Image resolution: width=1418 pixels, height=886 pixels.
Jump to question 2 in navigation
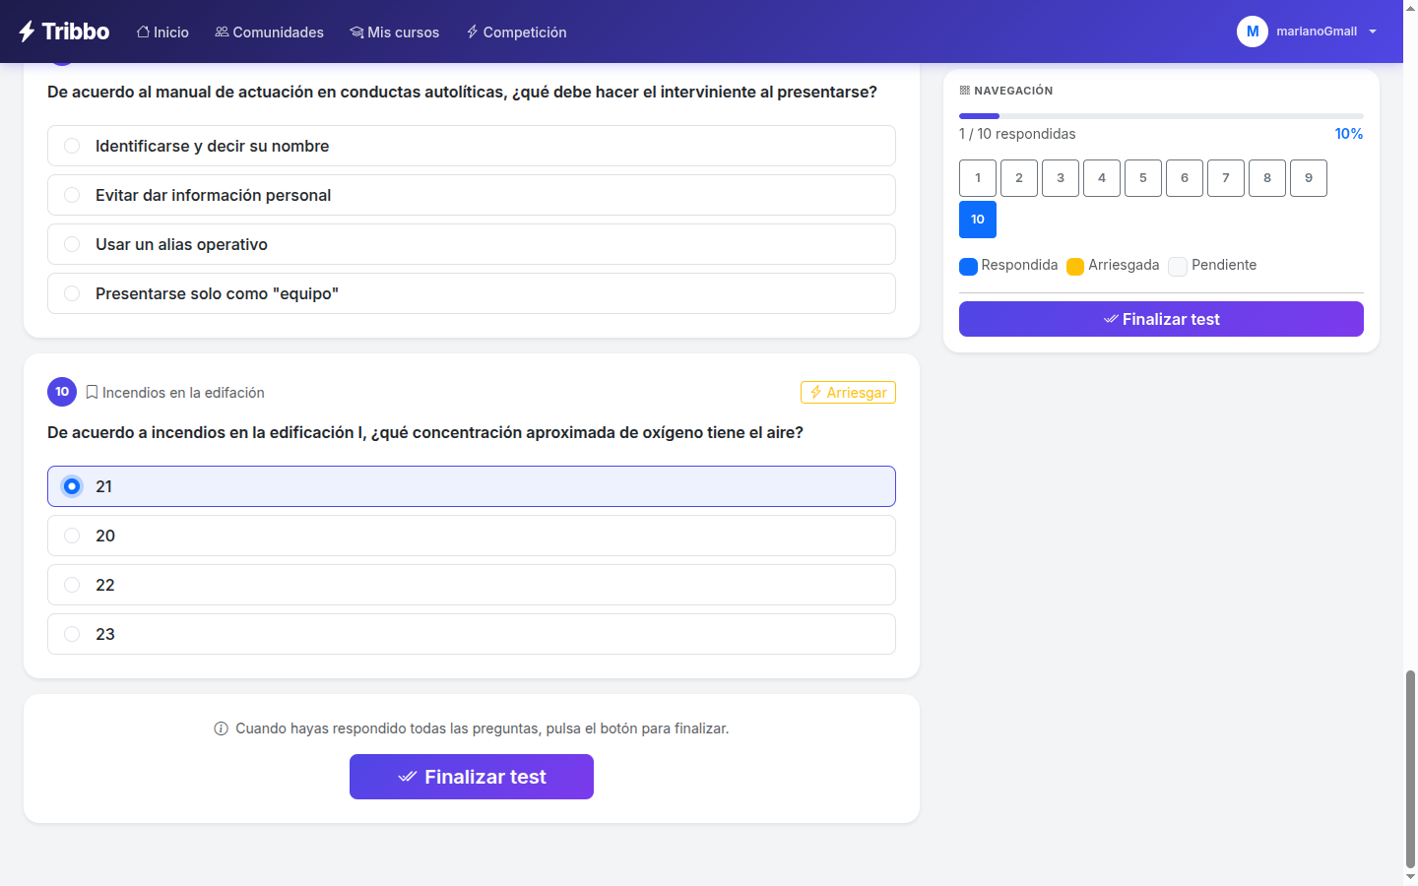1019,178
